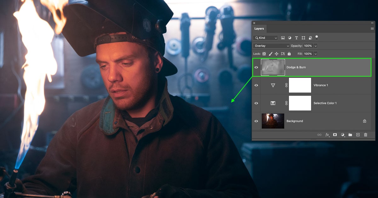Select the Dodge & Burn layer thumbnail
378x198 pixels.
(273, 67)
